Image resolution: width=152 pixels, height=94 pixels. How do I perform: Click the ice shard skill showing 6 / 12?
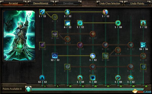click(x=67, y=23)
